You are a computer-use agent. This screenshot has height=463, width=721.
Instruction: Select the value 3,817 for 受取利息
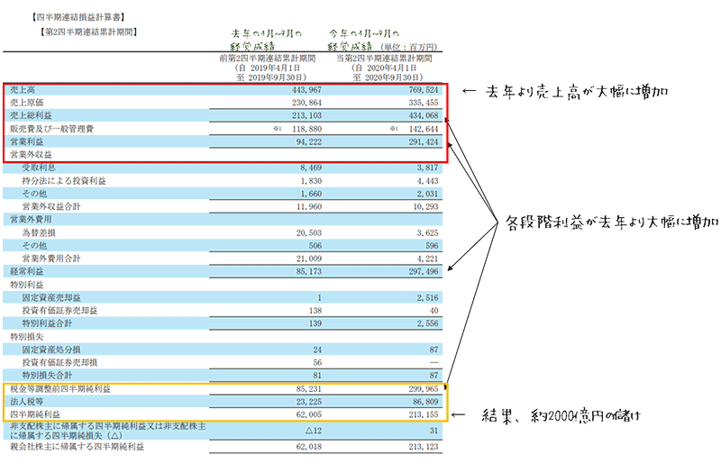[427, 168]
